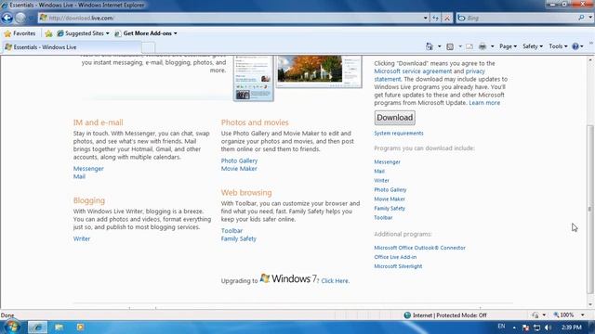
Task: Open Windows Media Player taskbar icon
Action: coord(80,327)
